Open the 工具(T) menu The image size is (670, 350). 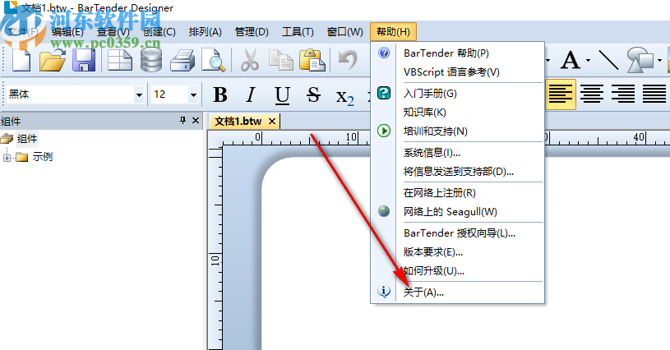tap(298, 32)
